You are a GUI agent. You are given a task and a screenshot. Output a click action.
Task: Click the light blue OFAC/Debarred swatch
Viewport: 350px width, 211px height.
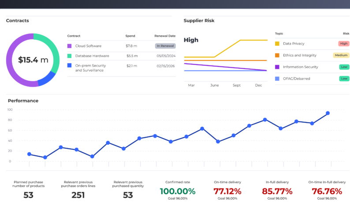point(277,79)
